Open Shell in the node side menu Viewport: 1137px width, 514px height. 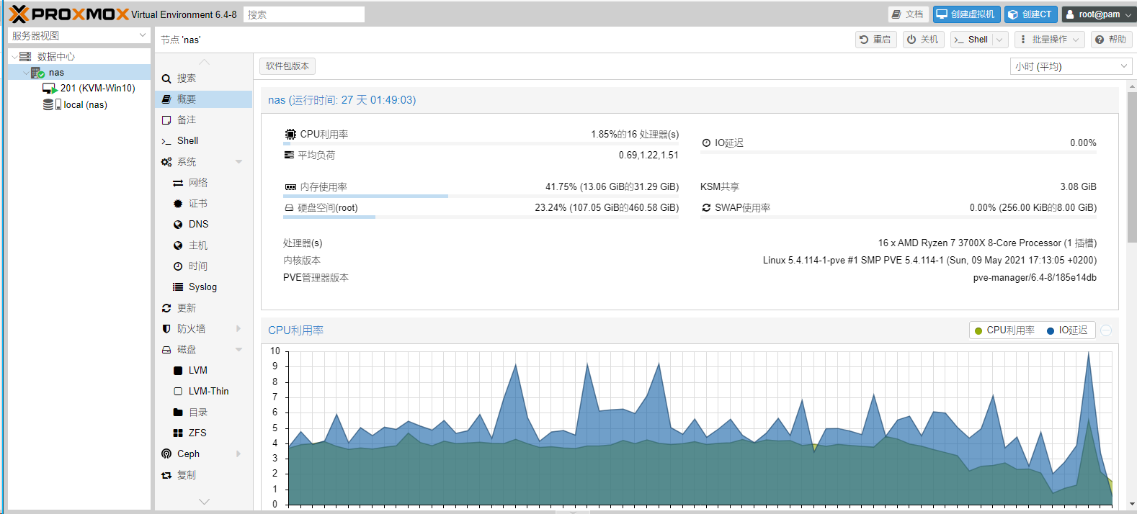204,141
